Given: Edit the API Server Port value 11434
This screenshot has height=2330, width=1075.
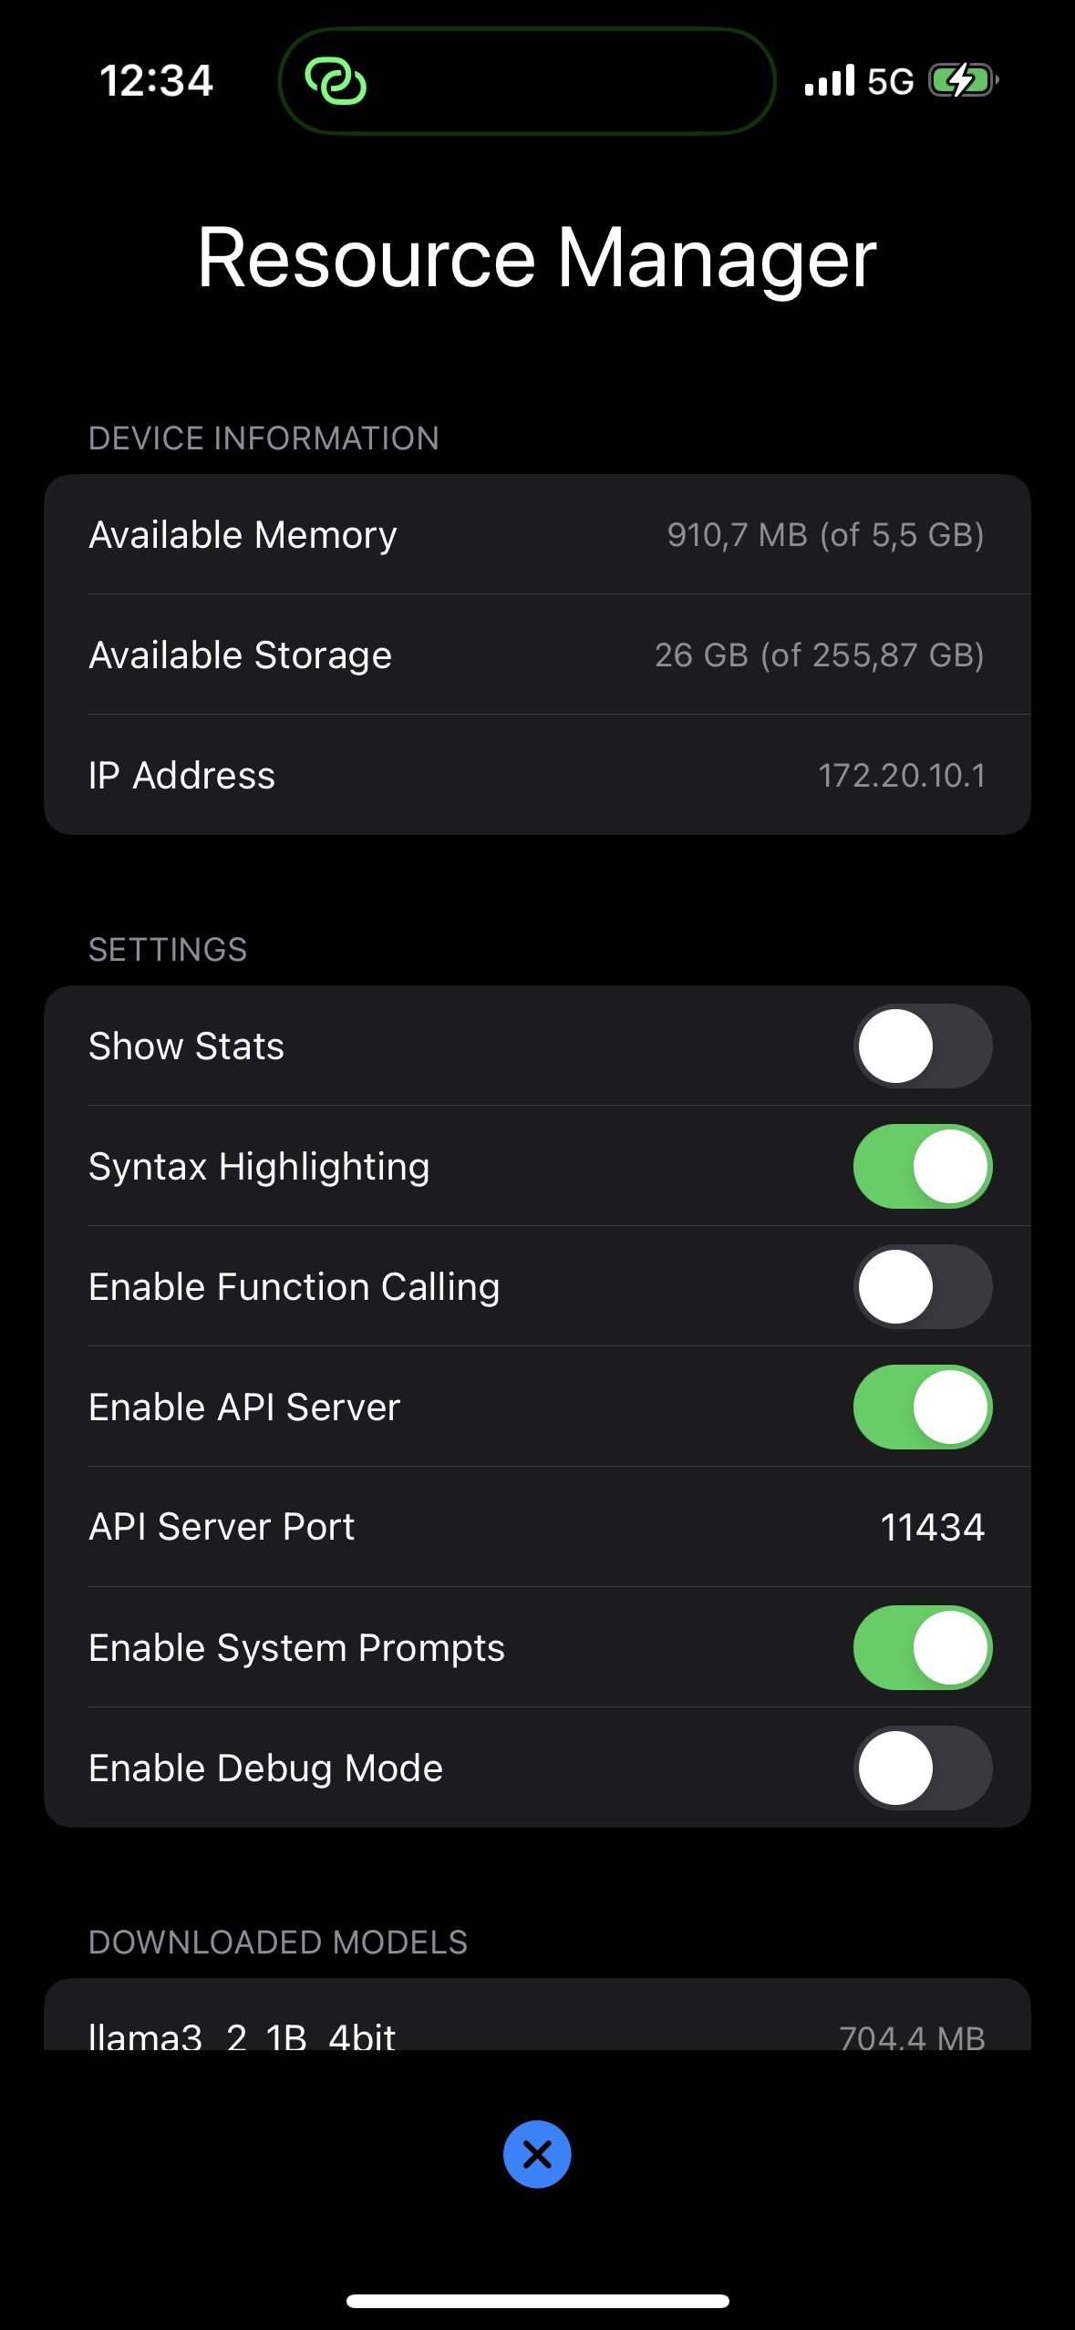Looking at the screenshot, I should click(932, 1527).
